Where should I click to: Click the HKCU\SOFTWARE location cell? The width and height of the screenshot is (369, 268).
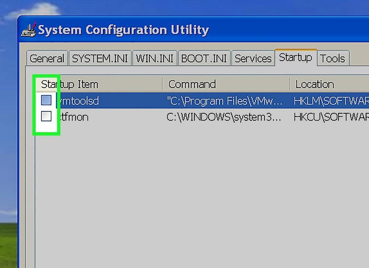point(331,117)
